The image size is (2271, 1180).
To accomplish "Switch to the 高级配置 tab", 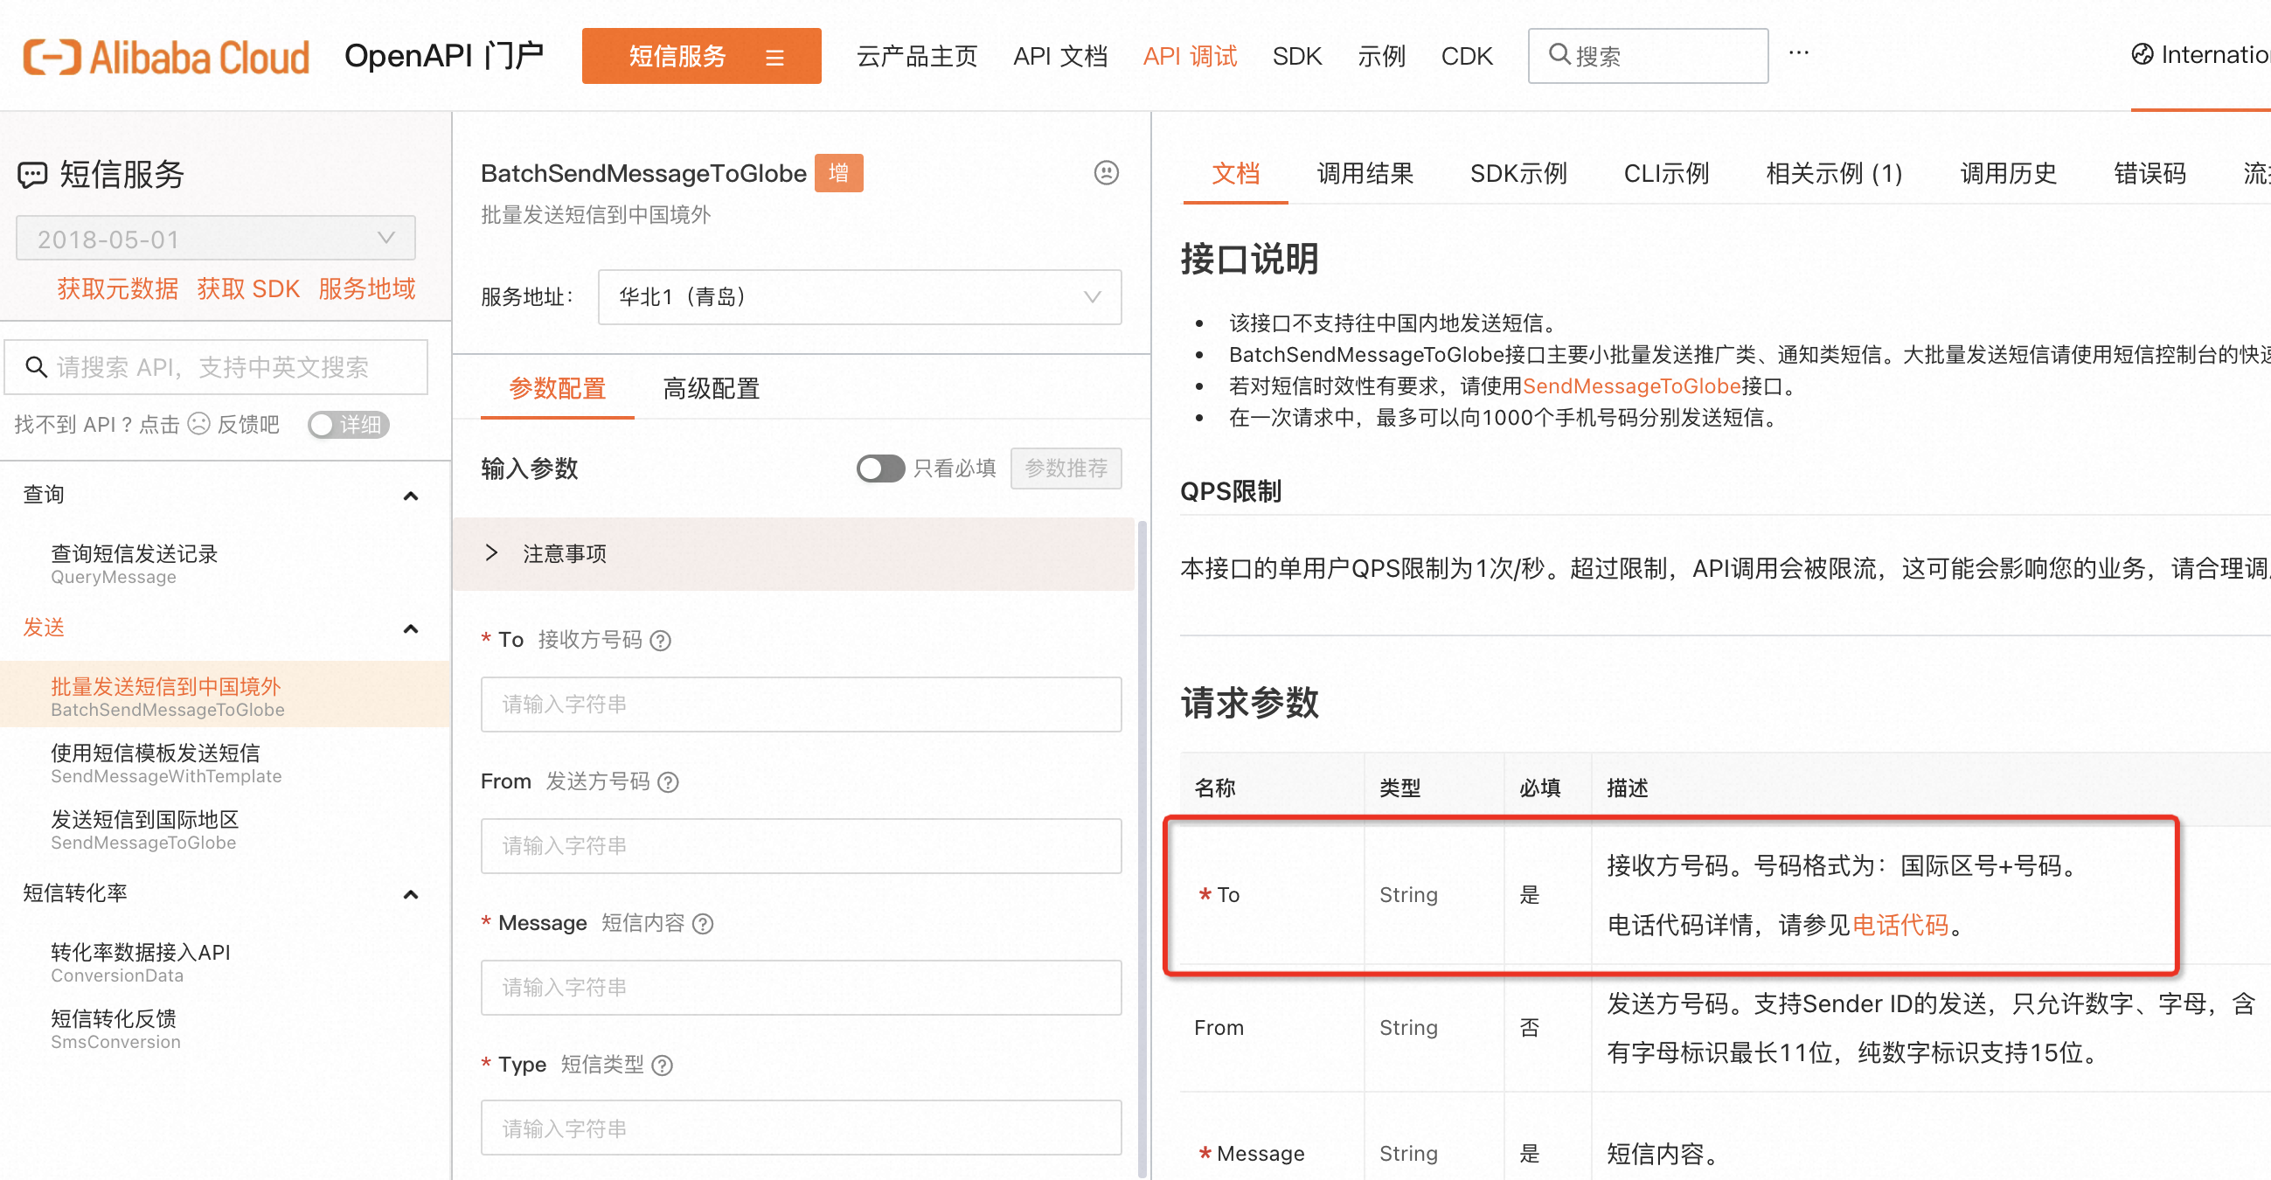I will (711, 389).
